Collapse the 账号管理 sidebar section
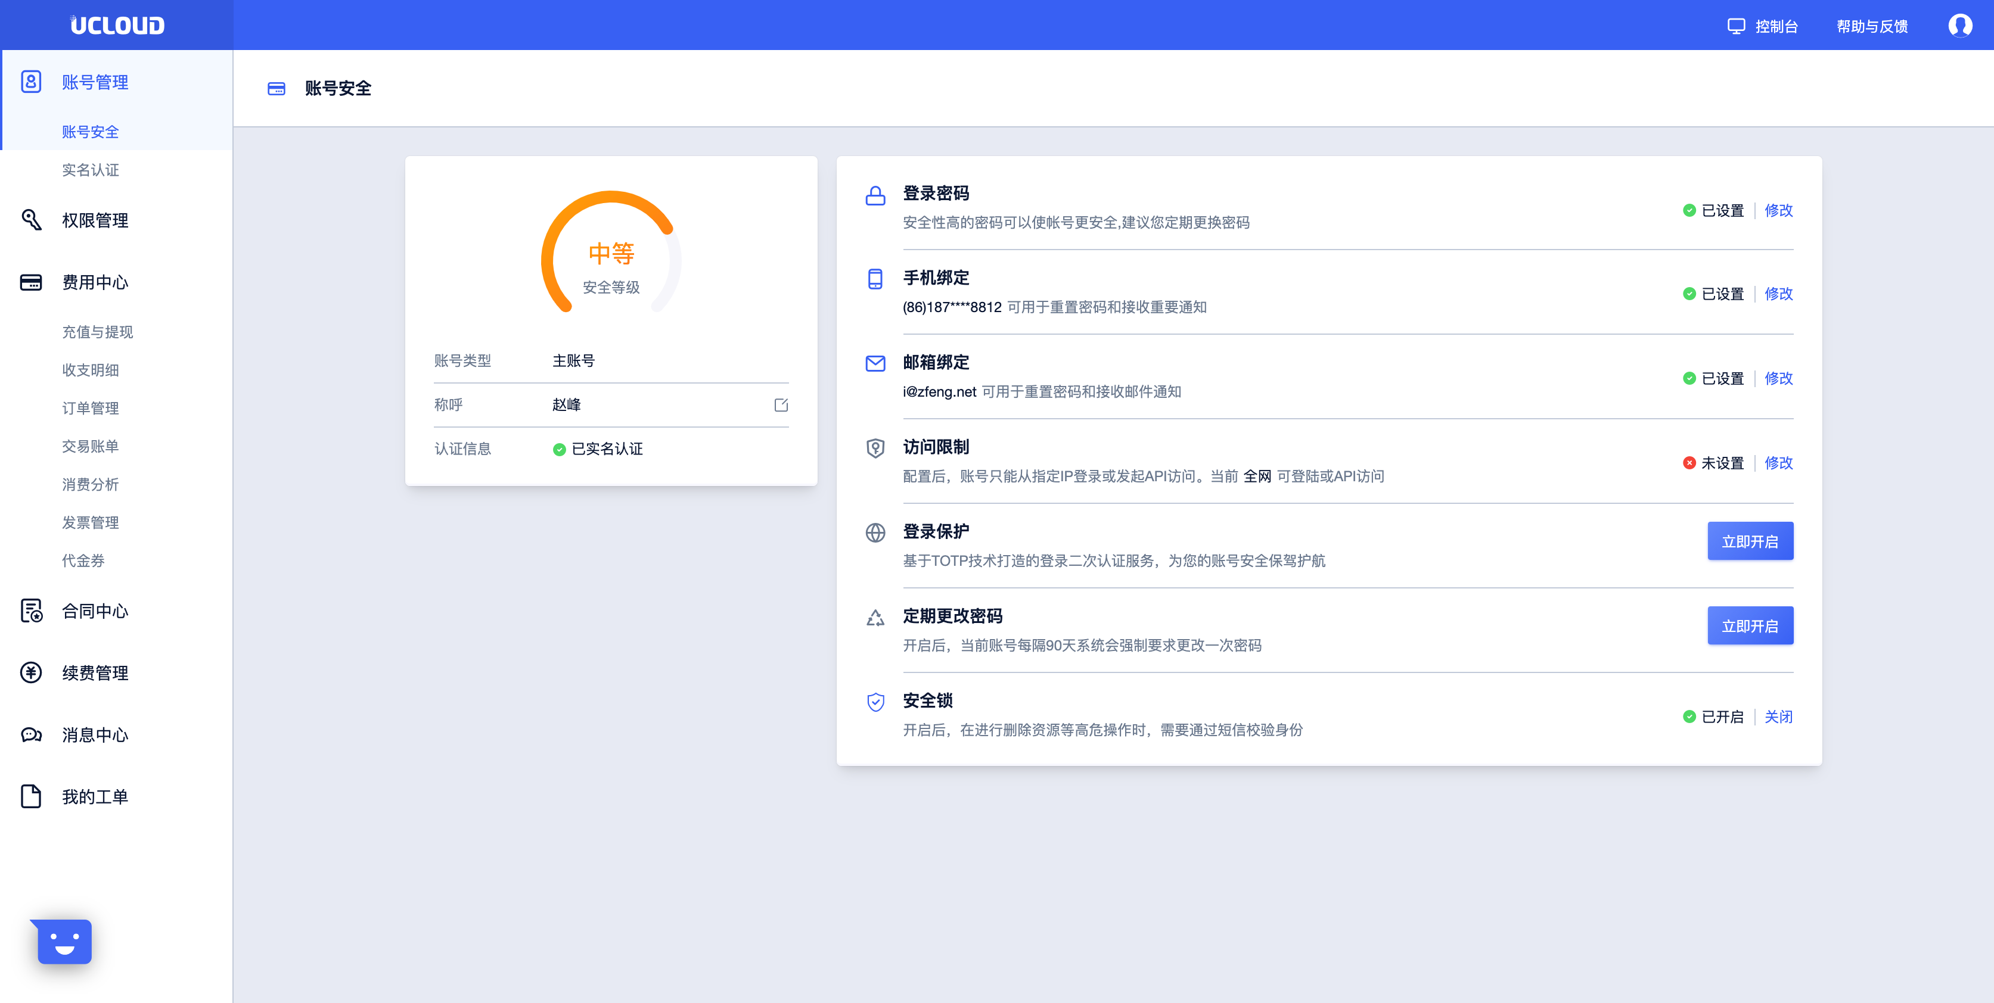The height and width of the screenshot is (1003, 1994). (95, 82)
